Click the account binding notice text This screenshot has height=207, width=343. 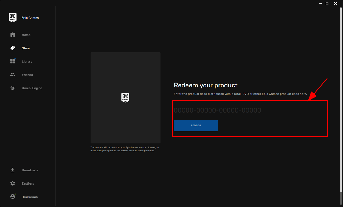pos(125,149)
